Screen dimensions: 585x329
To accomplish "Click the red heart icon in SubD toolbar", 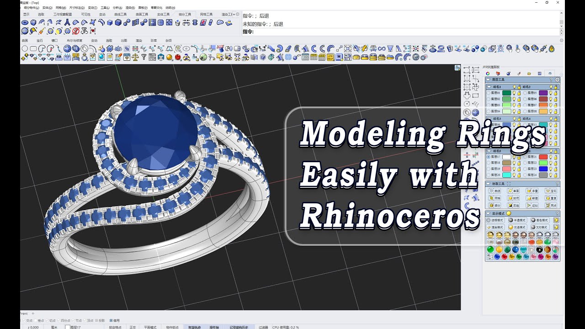I will tap(93, 31).
